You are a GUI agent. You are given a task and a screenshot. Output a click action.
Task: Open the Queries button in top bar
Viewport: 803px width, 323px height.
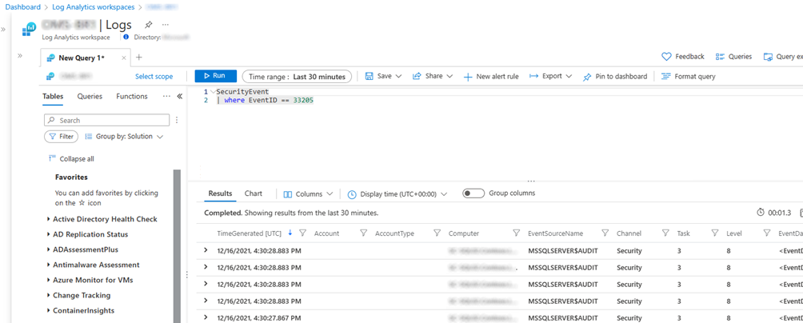pos(733,57)
